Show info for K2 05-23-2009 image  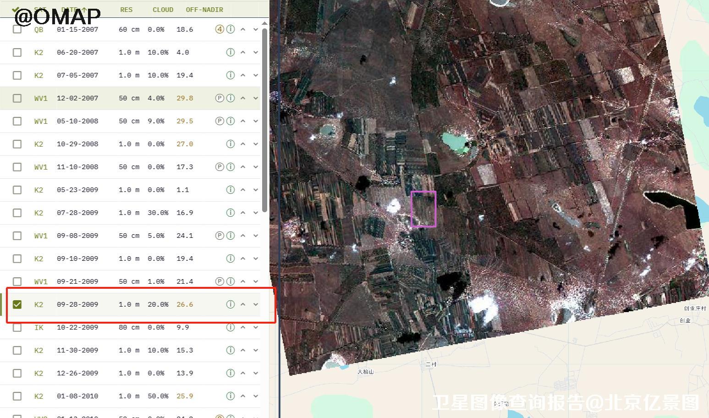pyautogui.click(x=231, y=190)
